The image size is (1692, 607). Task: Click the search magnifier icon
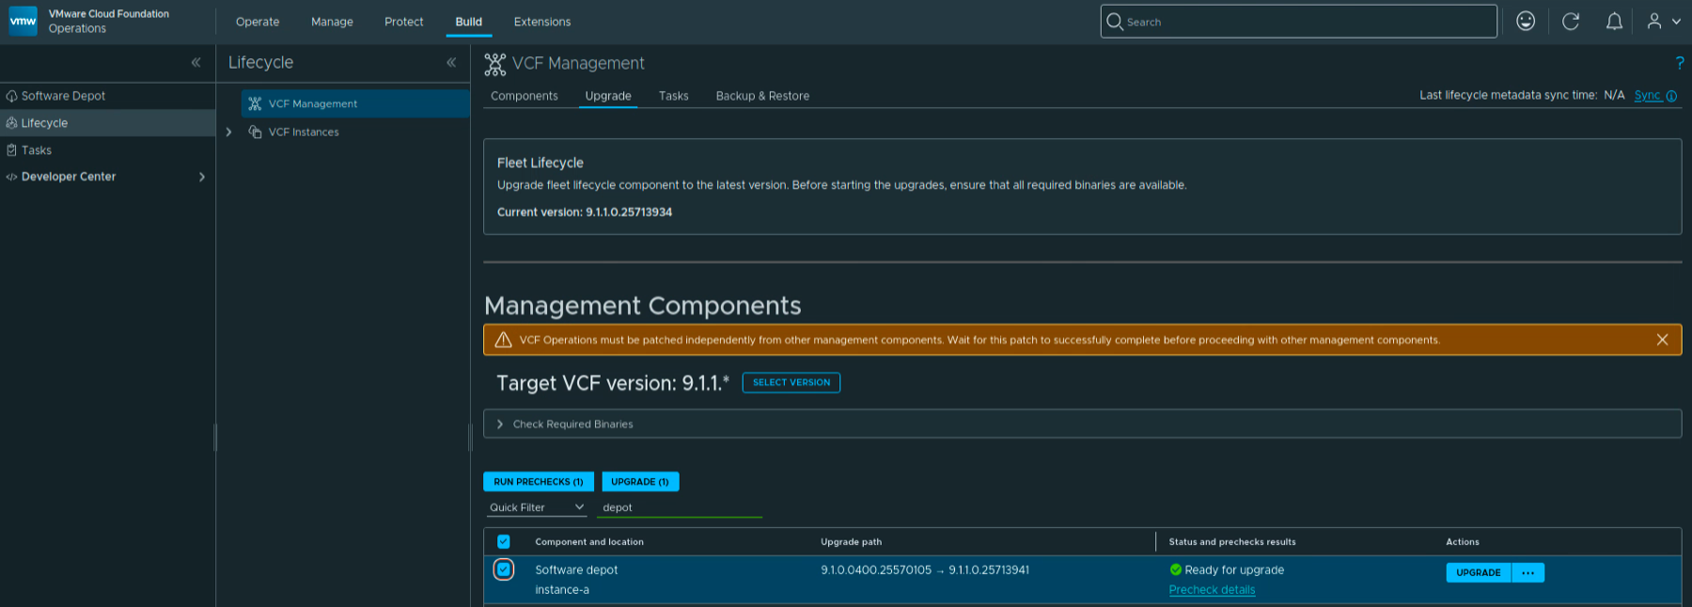(x=1115, y=21)
